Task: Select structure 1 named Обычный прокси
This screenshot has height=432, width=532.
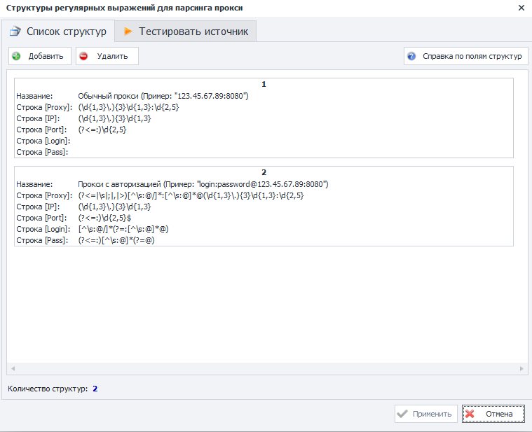Action: click(163, 96)
